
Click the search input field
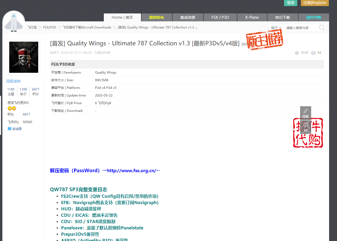(x=302, y=28)
